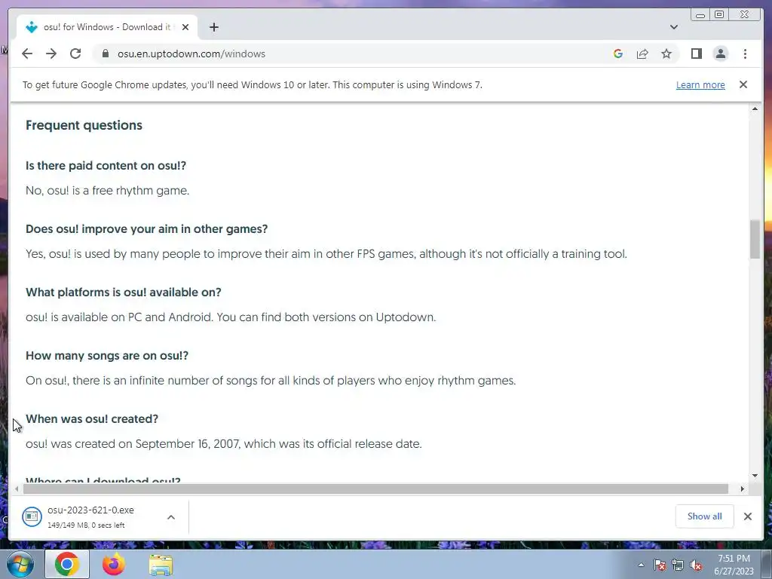Open the tab search dropdown arrow
772x579 pixels.
[673, 27]
